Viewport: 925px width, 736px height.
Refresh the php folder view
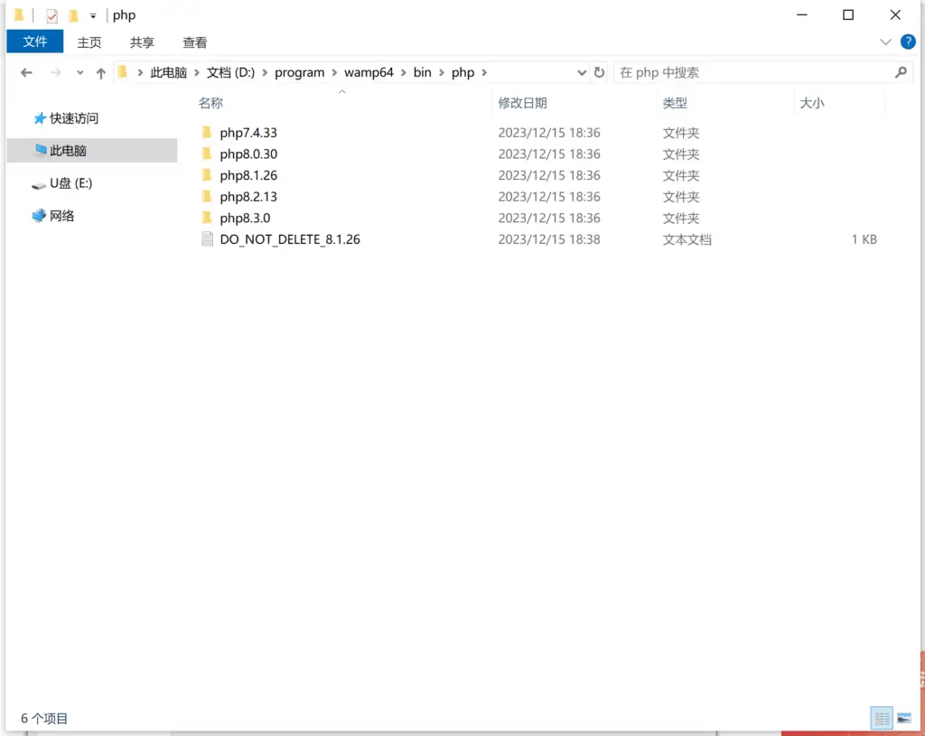pyautogui.click(x=598, y=72)
